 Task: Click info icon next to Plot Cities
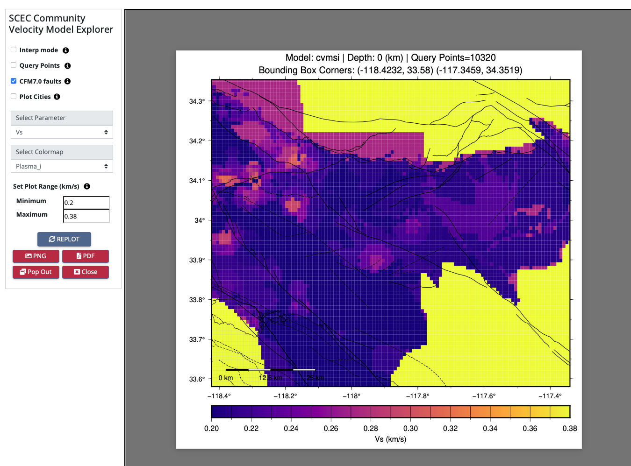click(x=57, y=97)
